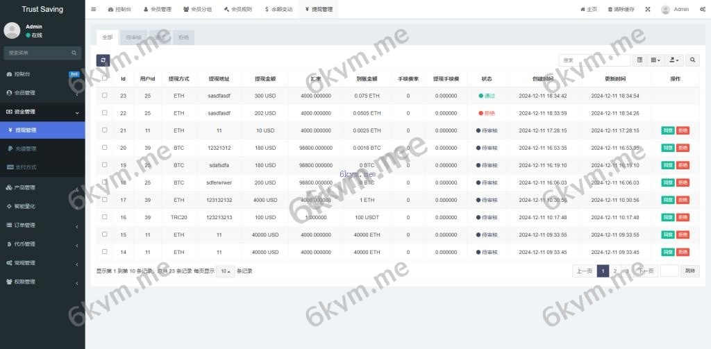Open the export data dropdown
Viewport: 711px width, 349px height.
pos(674,60)
